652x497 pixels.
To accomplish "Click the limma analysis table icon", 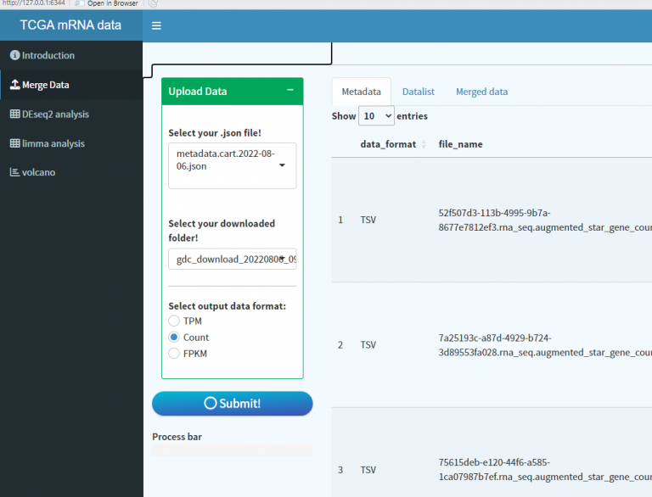I will coord(14,143).
